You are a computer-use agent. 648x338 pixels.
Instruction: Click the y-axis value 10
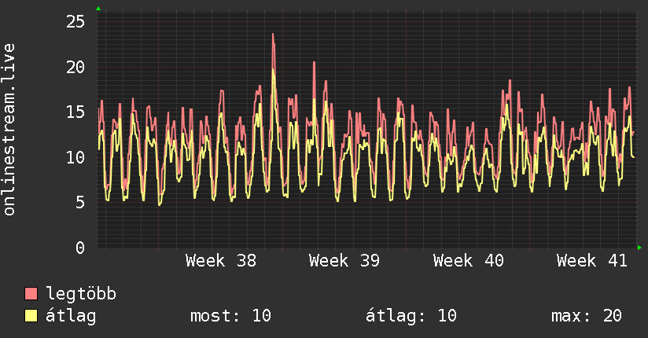75,157
